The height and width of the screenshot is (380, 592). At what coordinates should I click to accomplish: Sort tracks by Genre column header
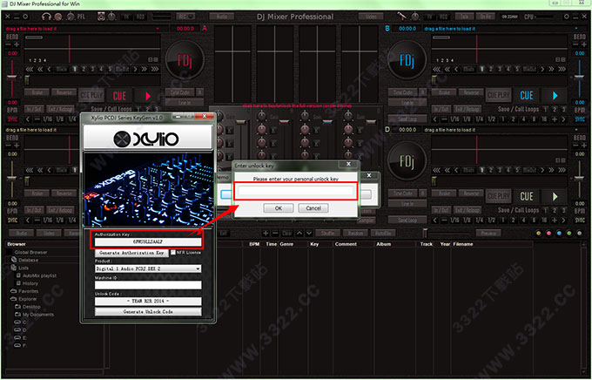pyautogui.click(x=286, y=244)
